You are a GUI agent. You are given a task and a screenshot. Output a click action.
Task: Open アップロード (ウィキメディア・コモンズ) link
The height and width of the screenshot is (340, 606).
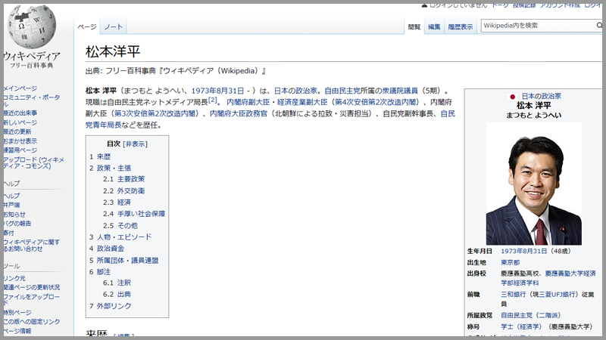tap(33, 162)
